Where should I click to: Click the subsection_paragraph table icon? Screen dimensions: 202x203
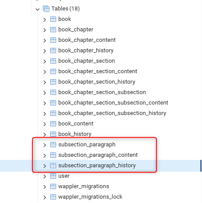pos(53,145)
